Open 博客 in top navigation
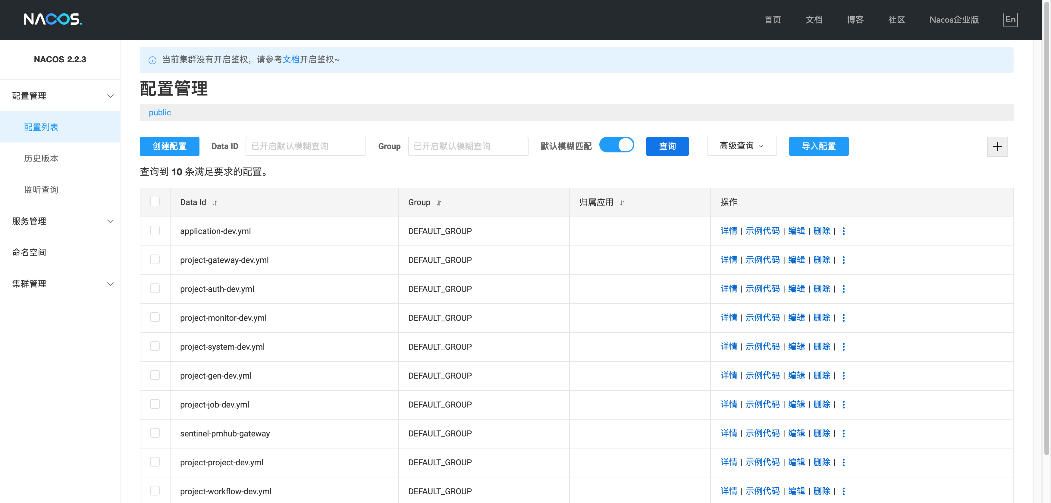Viewport: 1051px width, 503px height. [x=855, y=20]
